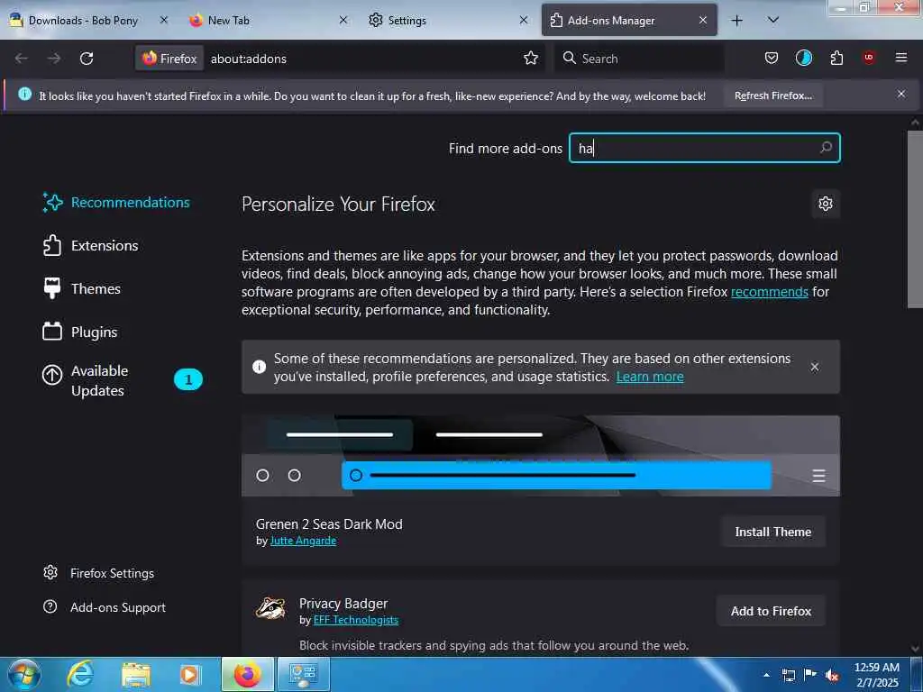This screenshot has height=692, width=923.
Task: Open the Pocket save icon
Action: click(772, 58)
